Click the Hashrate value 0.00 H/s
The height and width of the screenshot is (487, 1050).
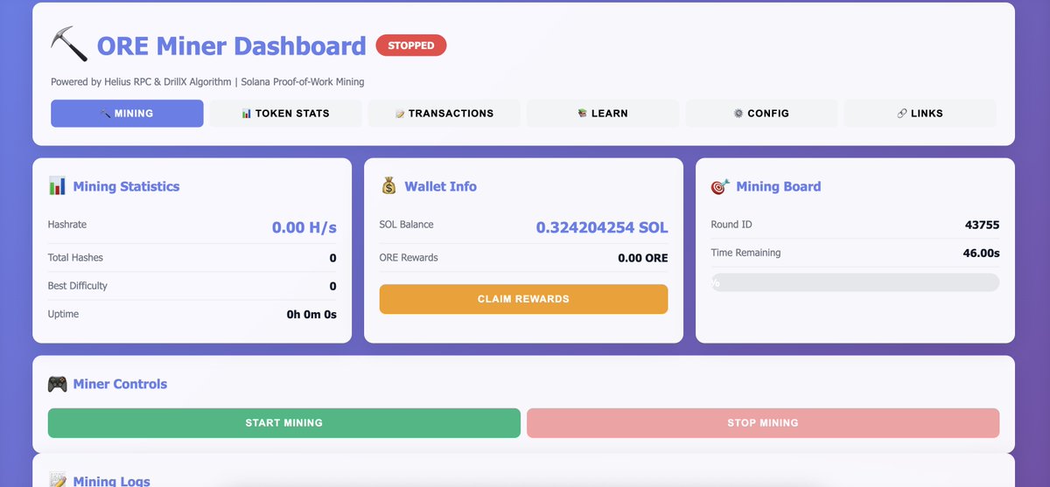(304, 227)
